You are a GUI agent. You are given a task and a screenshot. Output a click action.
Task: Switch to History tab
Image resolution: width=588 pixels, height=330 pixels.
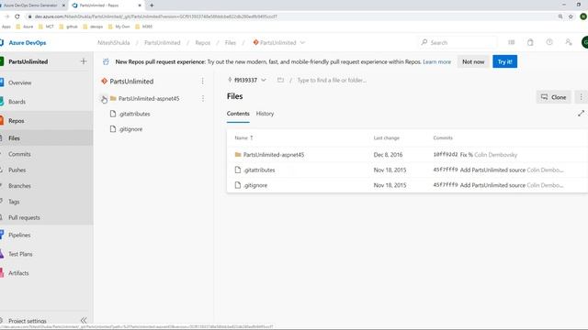point(266,114)
